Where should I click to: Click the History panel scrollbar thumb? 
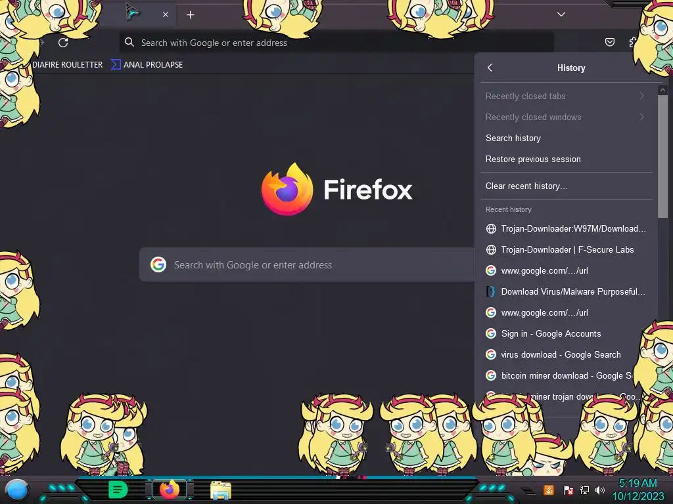click(662, 156)
